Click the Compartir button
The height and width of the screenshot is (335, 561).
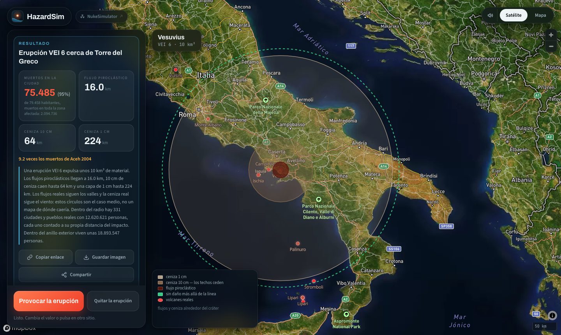pos(76,275)
